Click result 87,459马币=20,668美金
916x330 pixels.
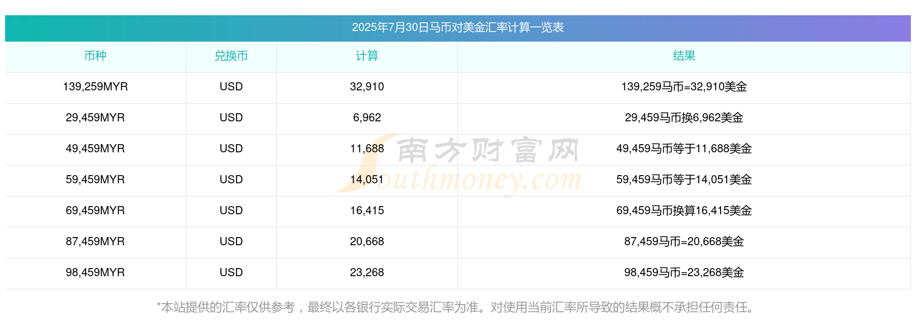[684, 242]
